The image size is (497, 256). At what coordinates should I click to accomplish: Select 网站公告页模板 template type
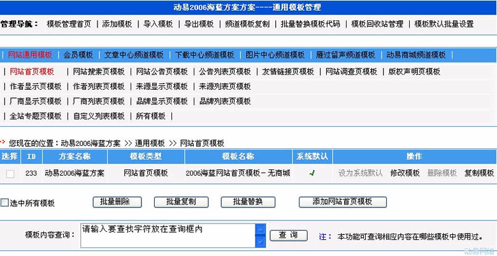[162, 71]
